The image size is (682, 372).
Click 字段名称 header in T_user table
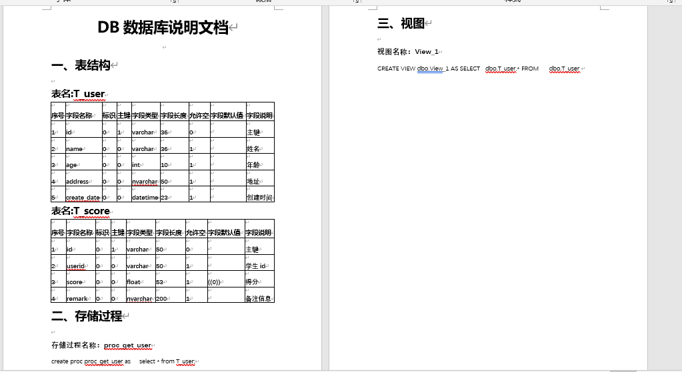coord(84,112)
